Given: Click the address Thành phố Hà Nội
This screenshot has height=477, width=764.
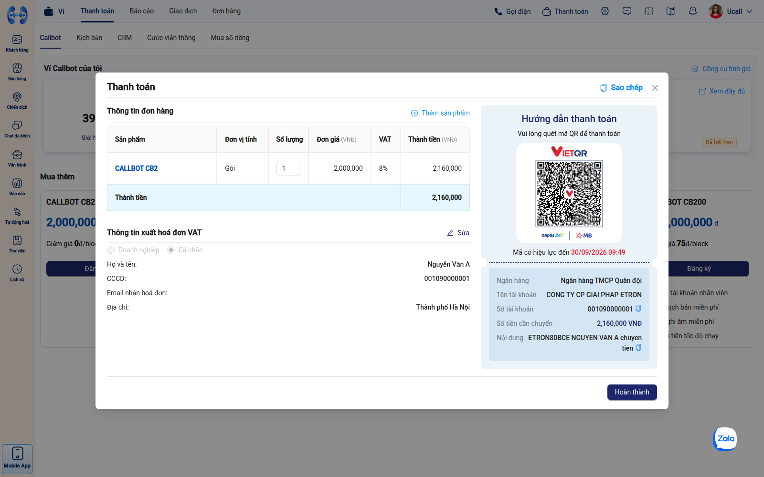Looking at the screenshot, I should click(443, 307).
